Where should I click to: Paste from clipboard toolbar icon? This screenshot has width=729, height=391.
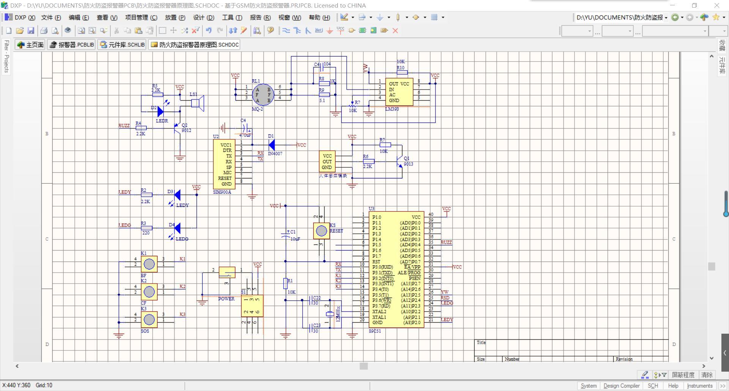[x=139, y=30]
